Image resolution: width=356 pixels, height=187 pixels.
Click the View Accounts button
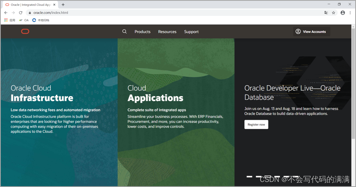311,31
